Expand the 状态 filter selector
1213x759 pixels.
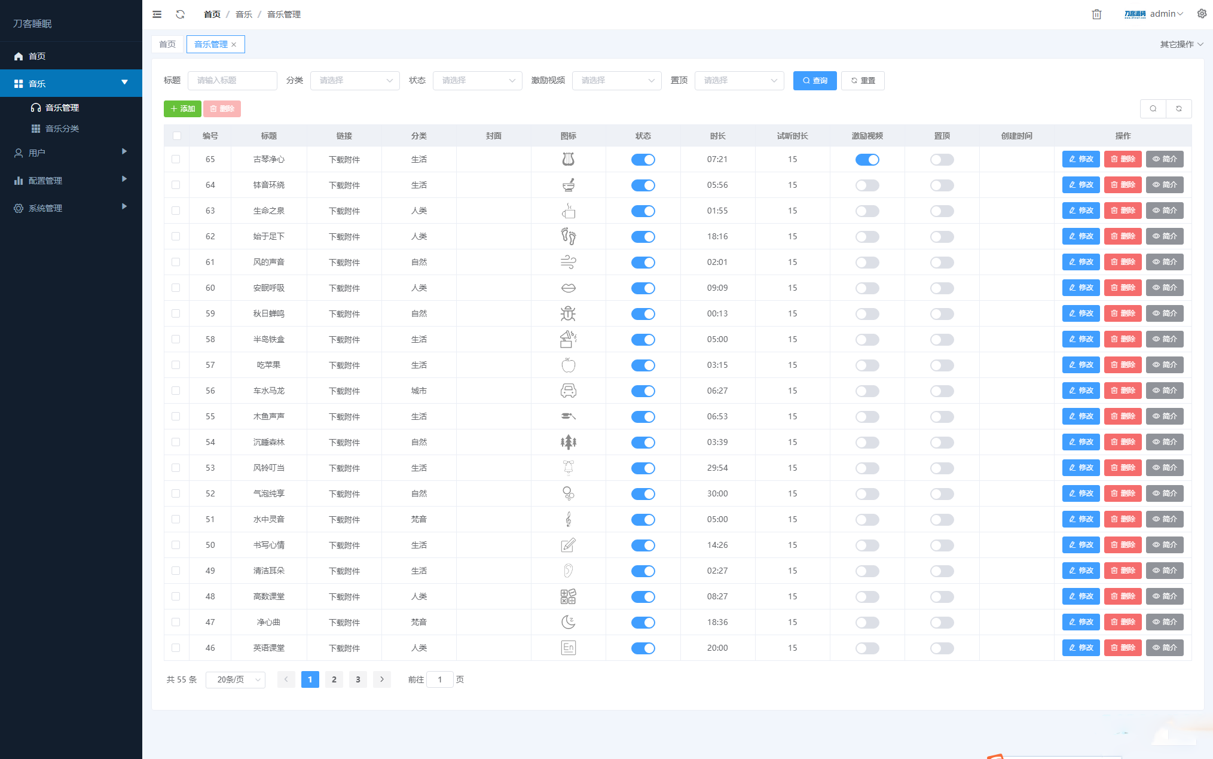(x=475, y=81)
